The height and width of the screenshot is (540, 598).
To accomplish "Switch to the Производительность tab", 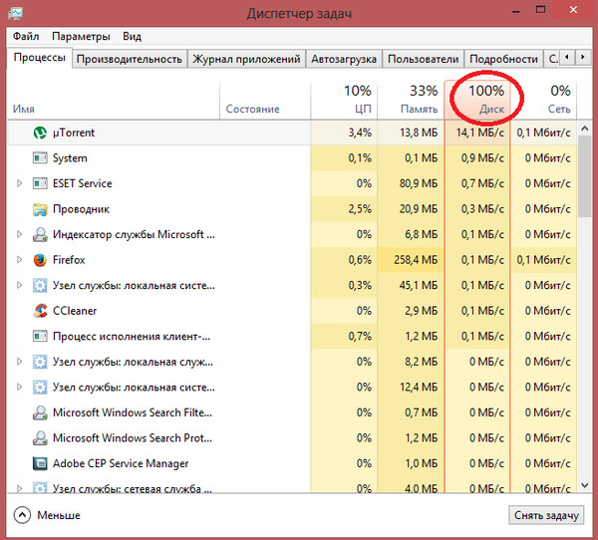I will click(x=130, y=59).
